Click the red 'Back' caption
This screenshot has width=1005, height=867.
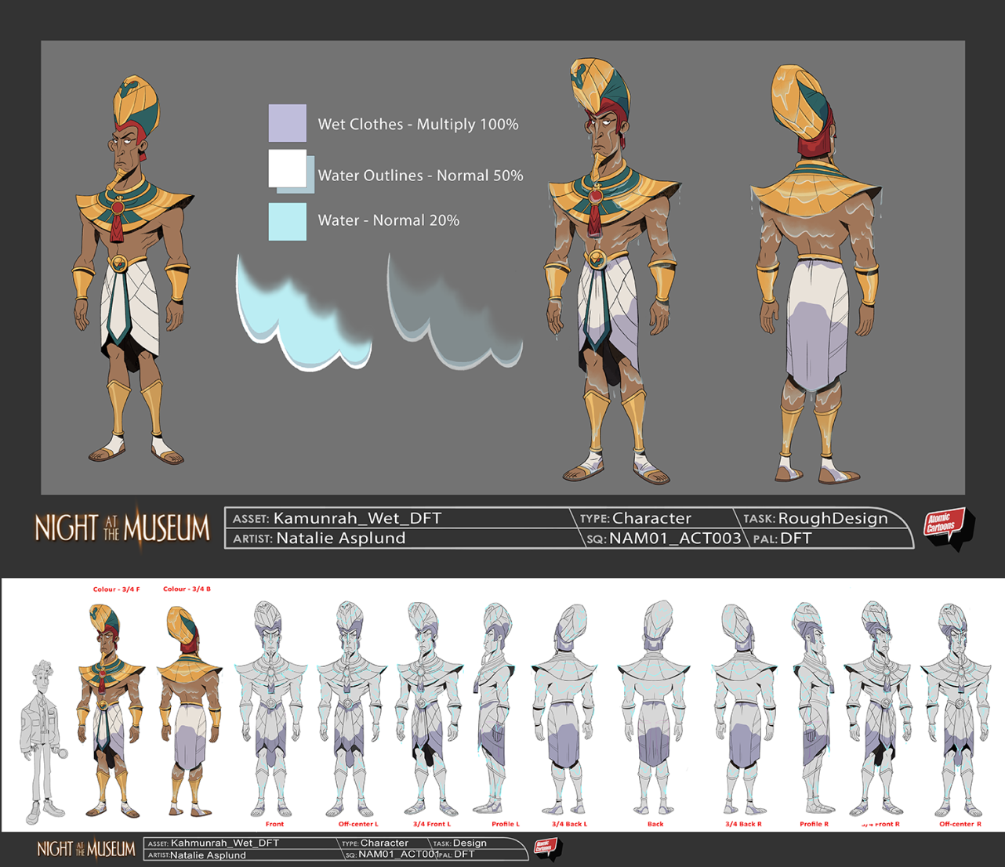655,824
